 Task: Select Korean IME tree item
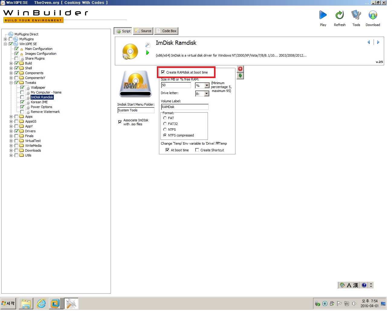(x=39, y=102)
